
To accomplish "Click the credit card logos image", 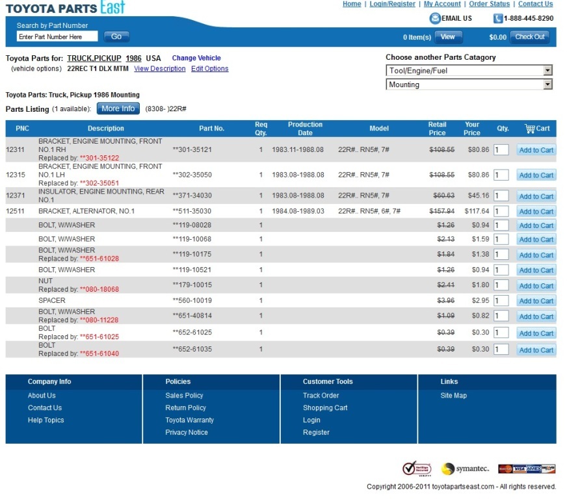I will 527,469.
